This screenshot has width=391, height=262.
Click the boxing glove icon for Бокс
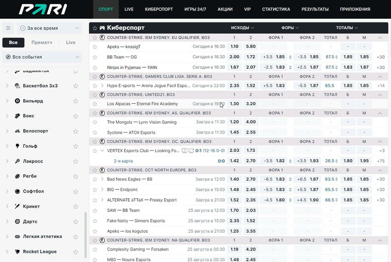point(17,116)
